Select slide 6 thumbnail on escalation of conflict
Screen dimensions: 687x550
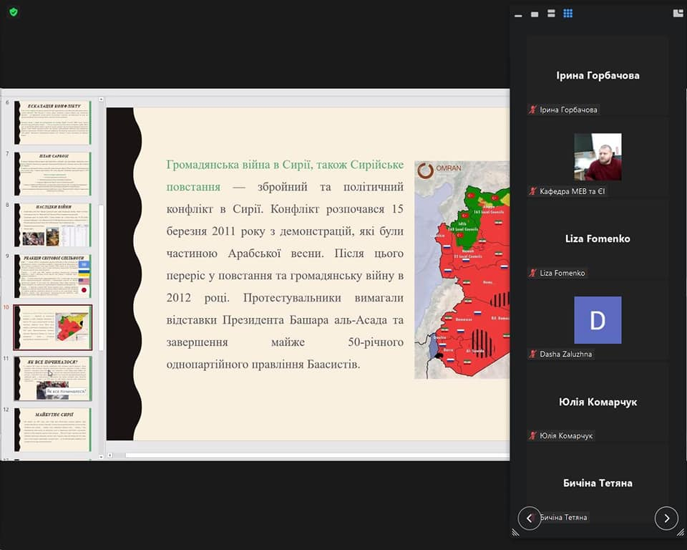54,122
